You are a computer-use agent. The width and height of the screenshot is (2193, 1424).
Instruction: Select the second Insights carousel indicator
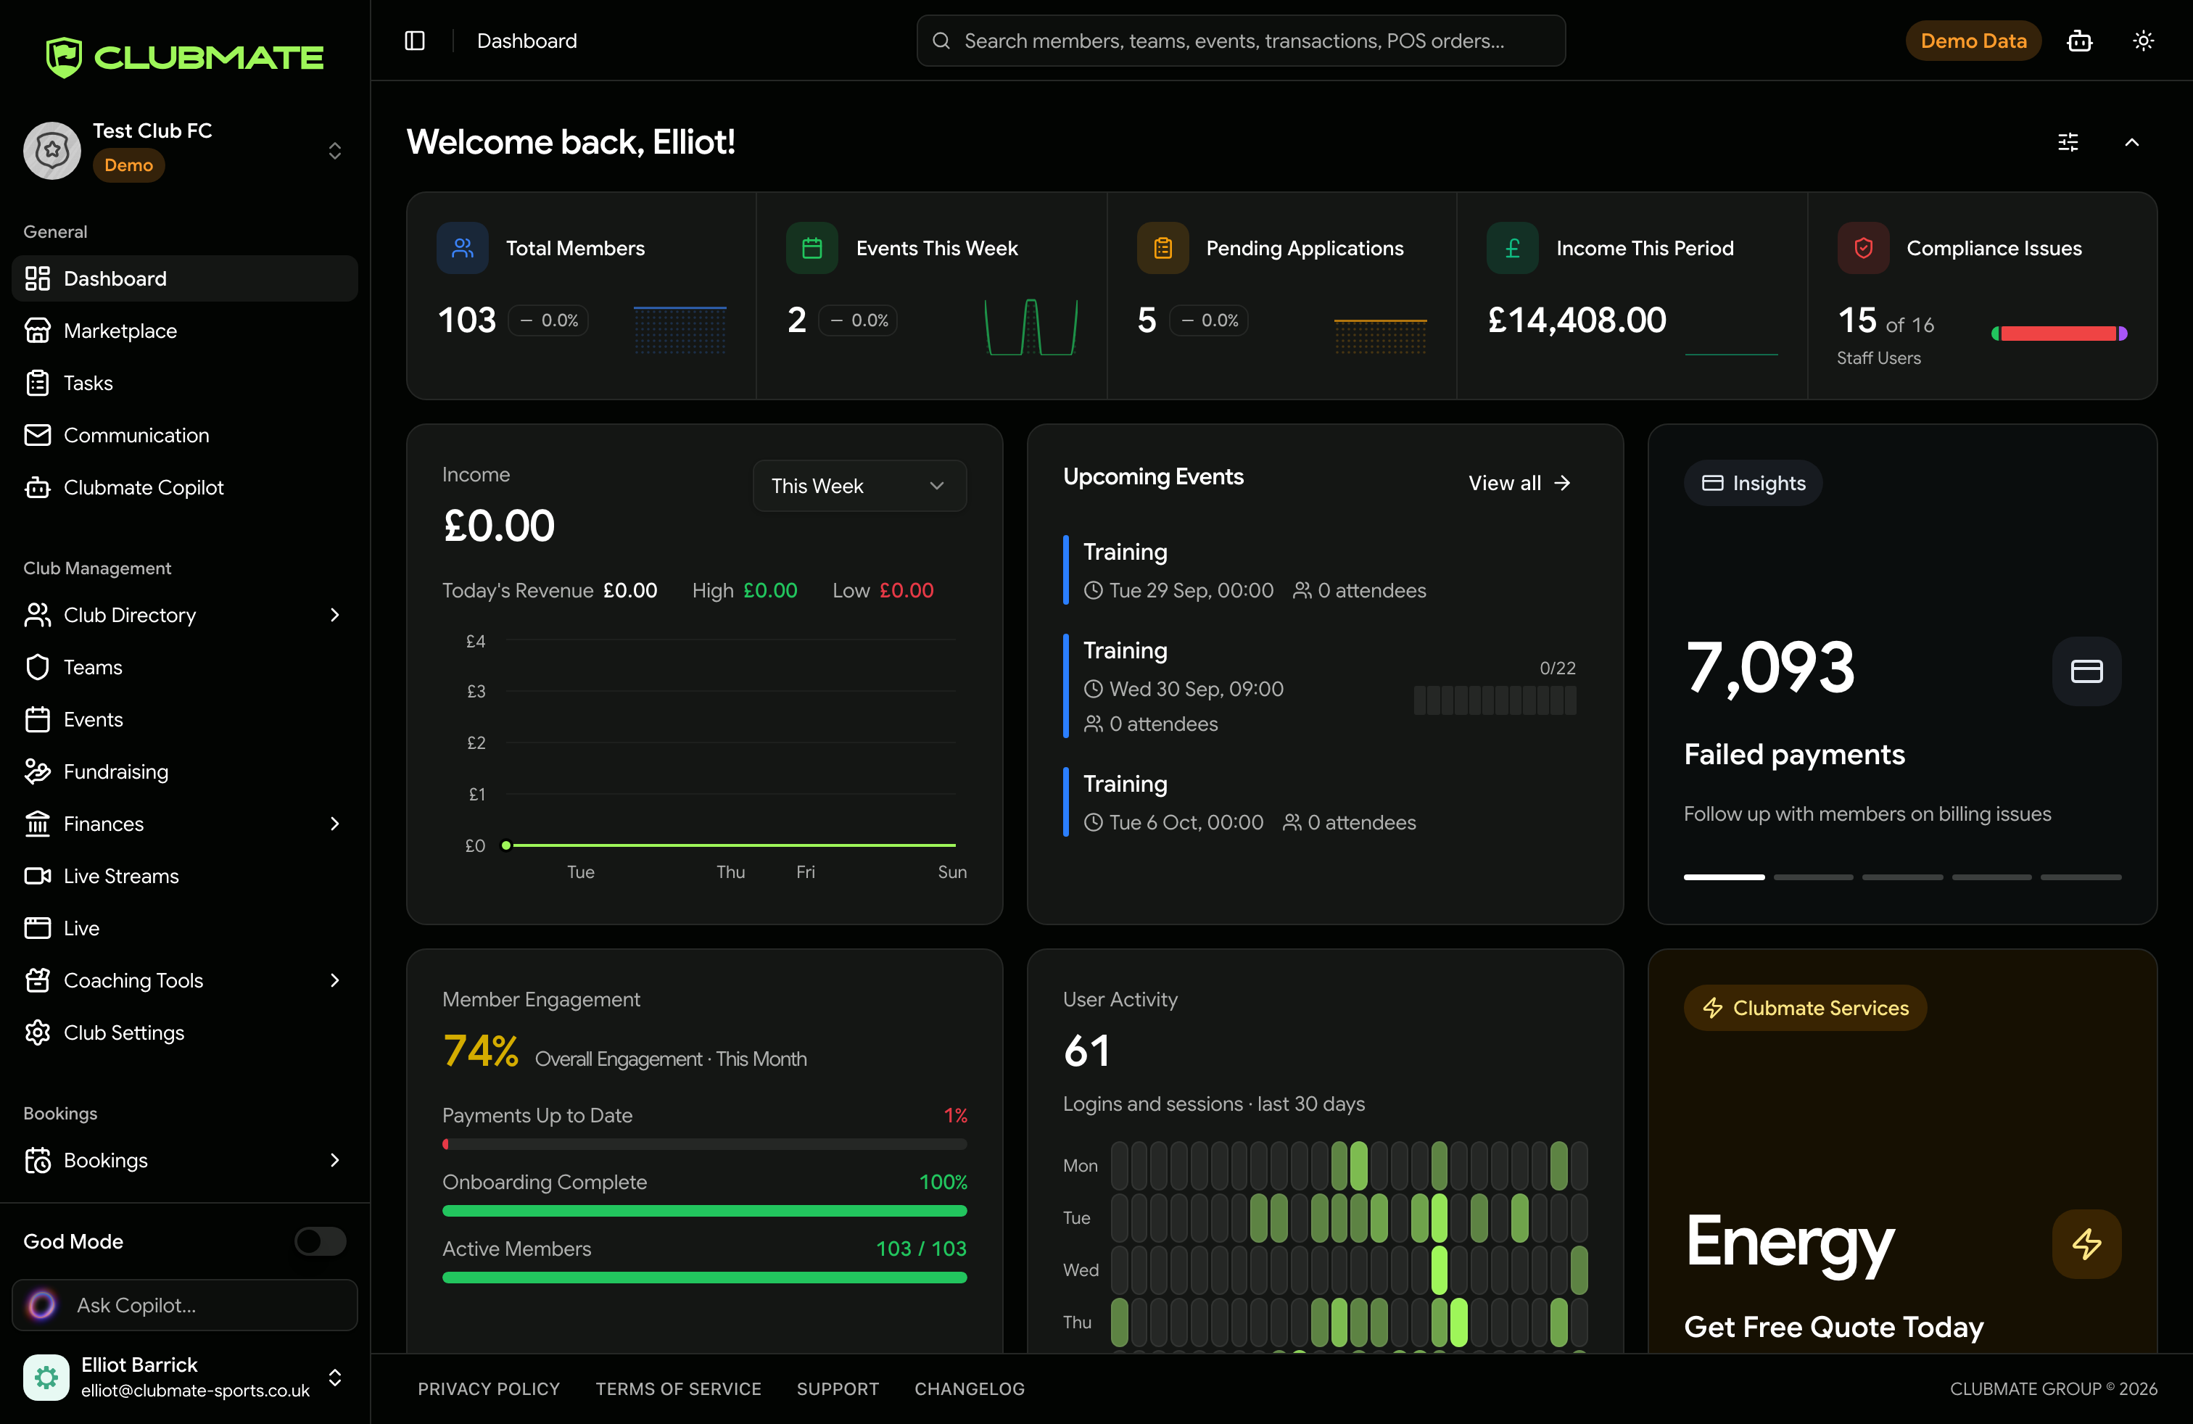1812,877
